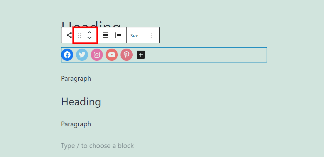
Task: Select the Twitter social icon
Action: pos(82,55)
